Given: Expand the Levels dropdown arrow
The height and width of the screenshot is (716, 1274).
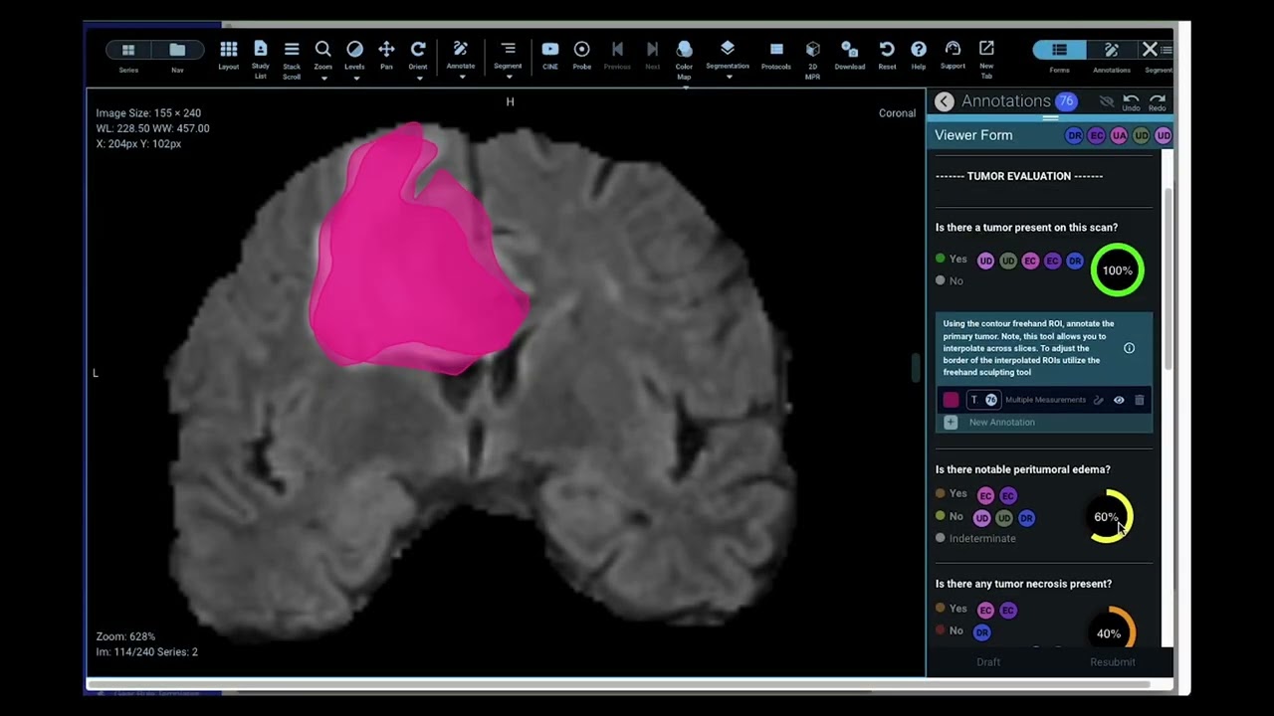Looking at the screenshot, I should pyautogui.click(x=354, y=79).
